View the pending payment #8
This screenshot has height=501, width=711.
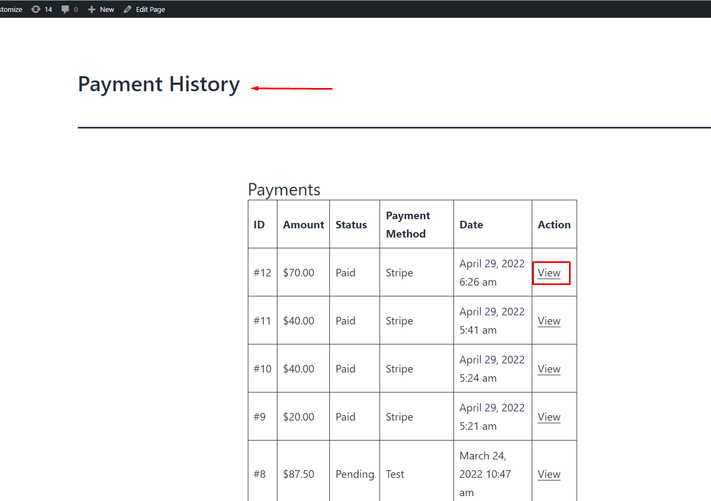coord(549,474)
